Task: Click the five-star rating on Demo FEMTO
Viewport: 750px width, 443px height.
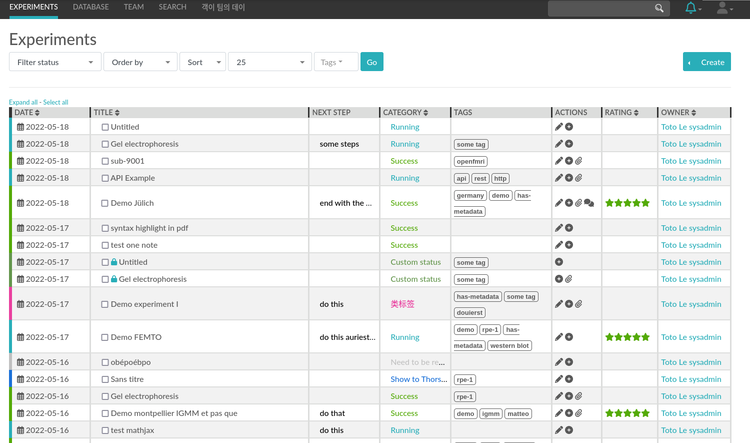Action: click(x=627, y=336)
